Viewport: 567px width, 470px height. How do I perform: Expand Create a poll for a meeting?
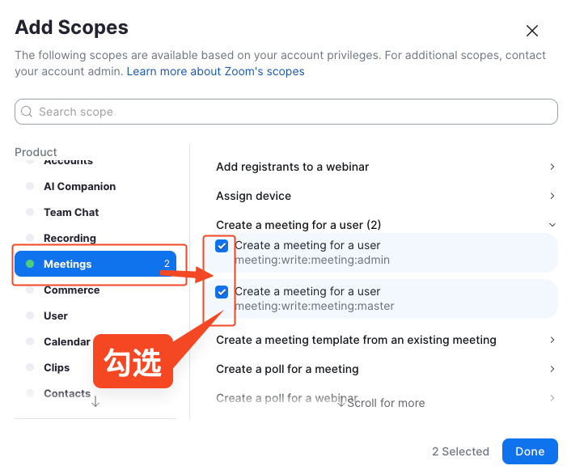coord(552,369)
